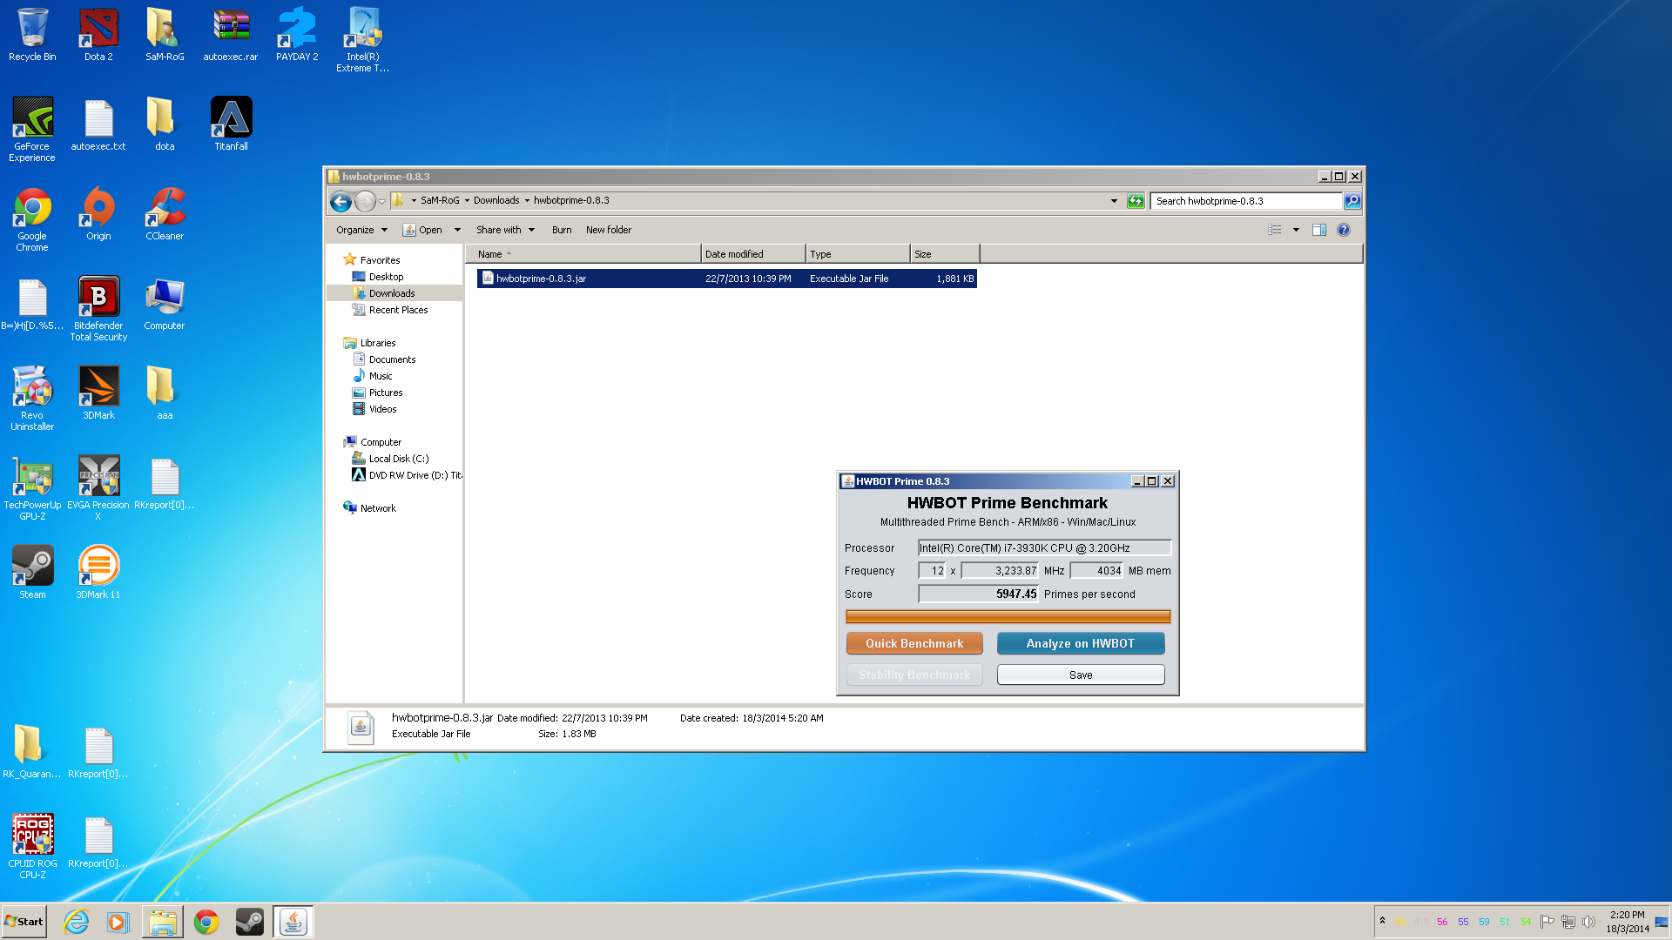Run Quick Benchmark in HWBOT Prime
The height and width of the screenshot is (940, 1672).
[914, 643]
